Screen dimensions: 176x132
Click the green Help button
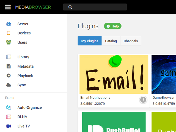[x=113, y=26]
